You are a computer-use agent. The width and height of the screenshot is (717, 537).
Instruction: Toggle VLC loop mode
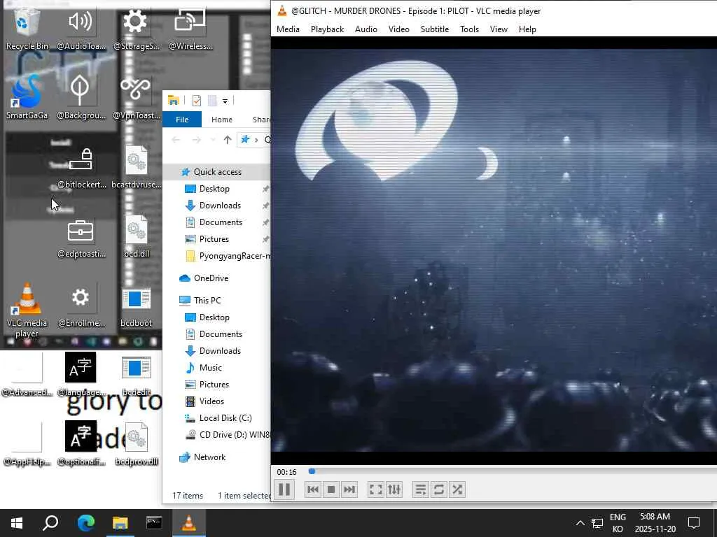[x=438, y=489]
